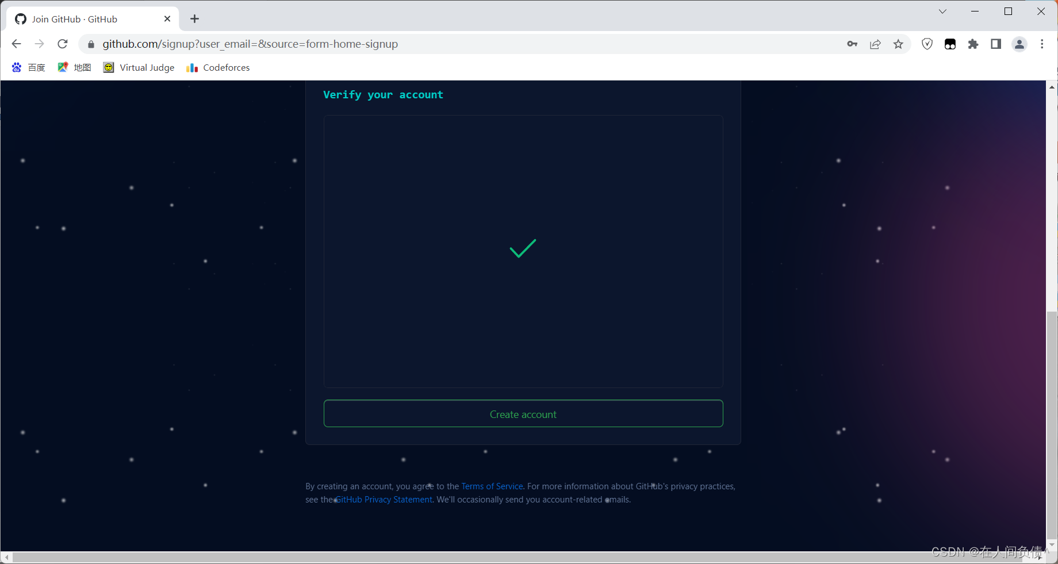The image size is (1058, 564).
Task: Open the GitHub Privacy Statement link
Action: [384, 500]
